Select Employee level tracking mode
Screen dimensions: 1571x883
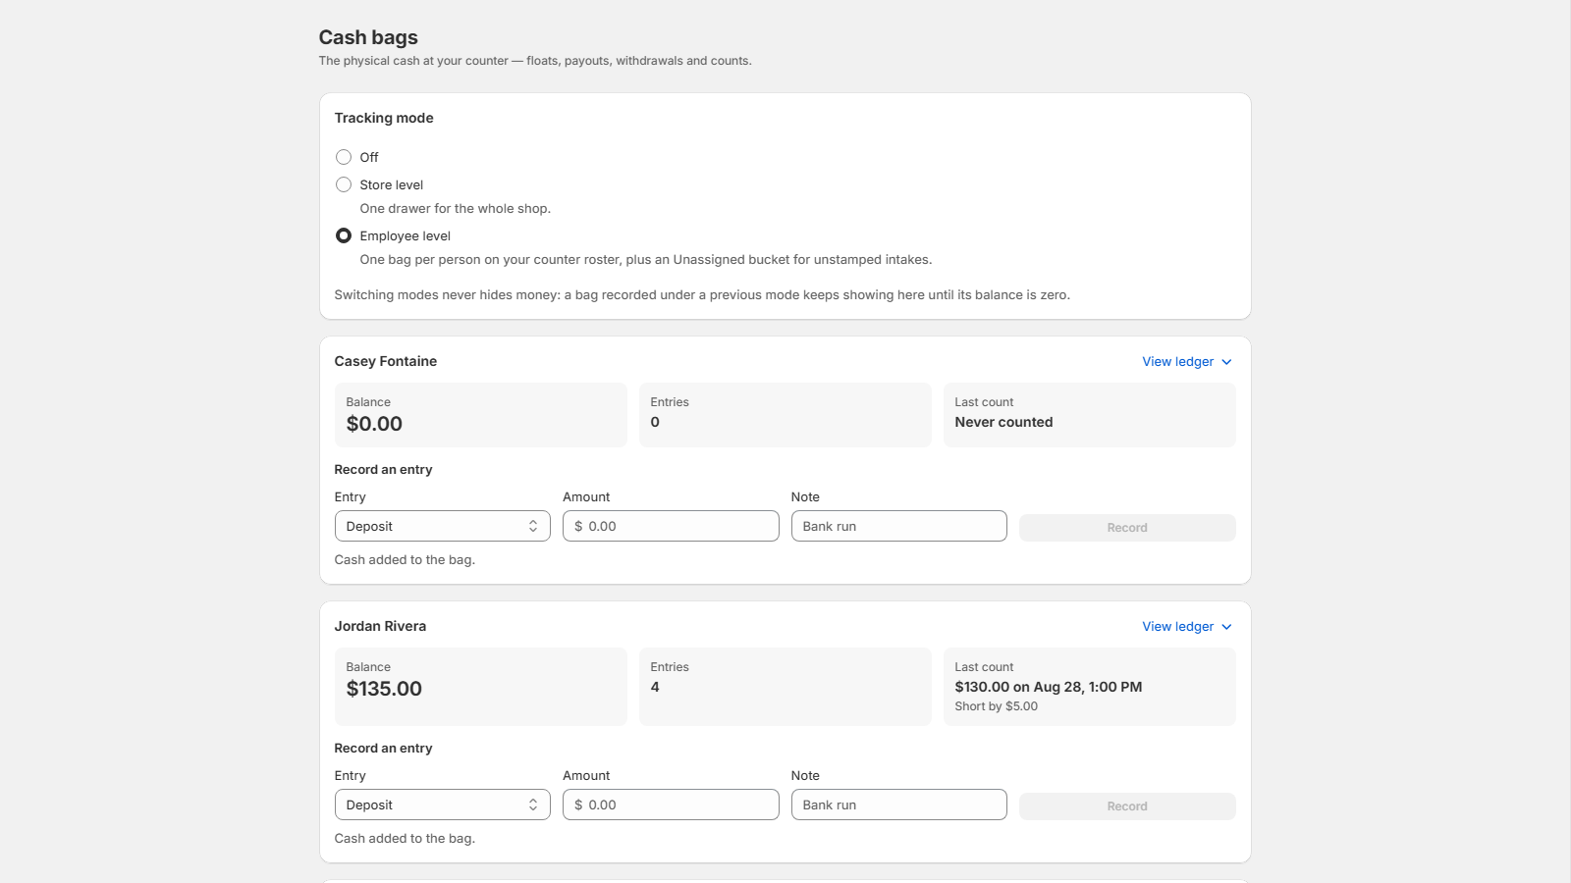pyautogui.click(x=344, y=235)
